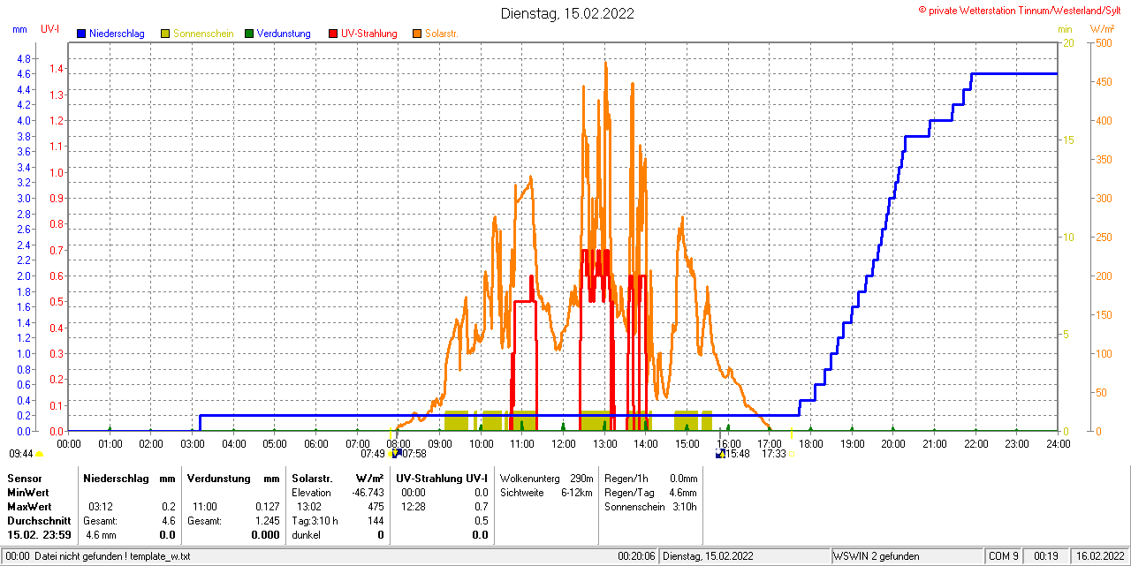Image resolution: width=1131 pixels, height=566 pixels.
Task: Click the status bar date Dienstag, 15.02.2022
Action: click(x=709, y=556)
